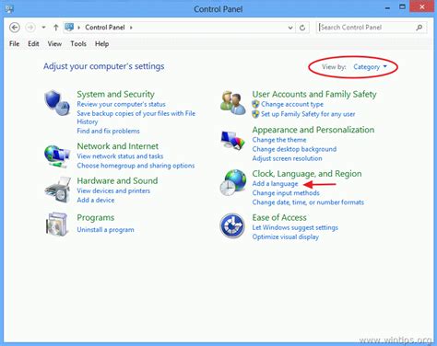Expand the address bar history dropdown
Viewport: 437px width, 346px height.
tap(290, 28)
